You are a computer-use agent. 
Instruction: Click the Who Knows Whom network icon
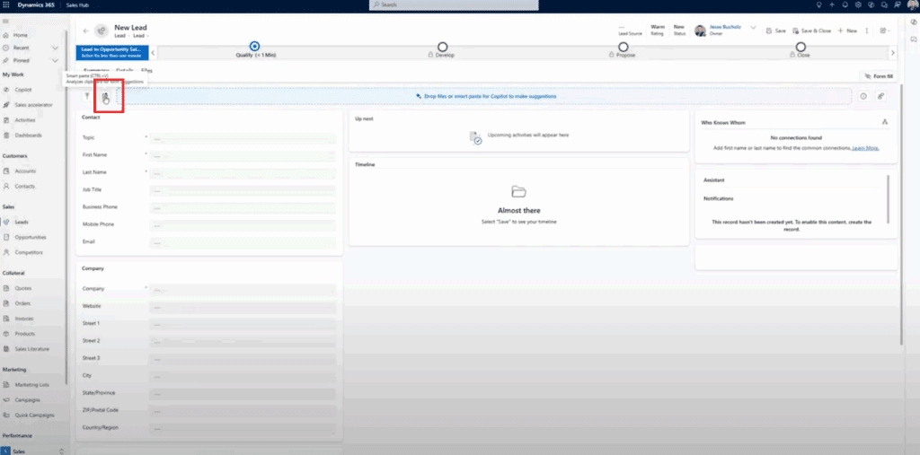tap(885, 122)
